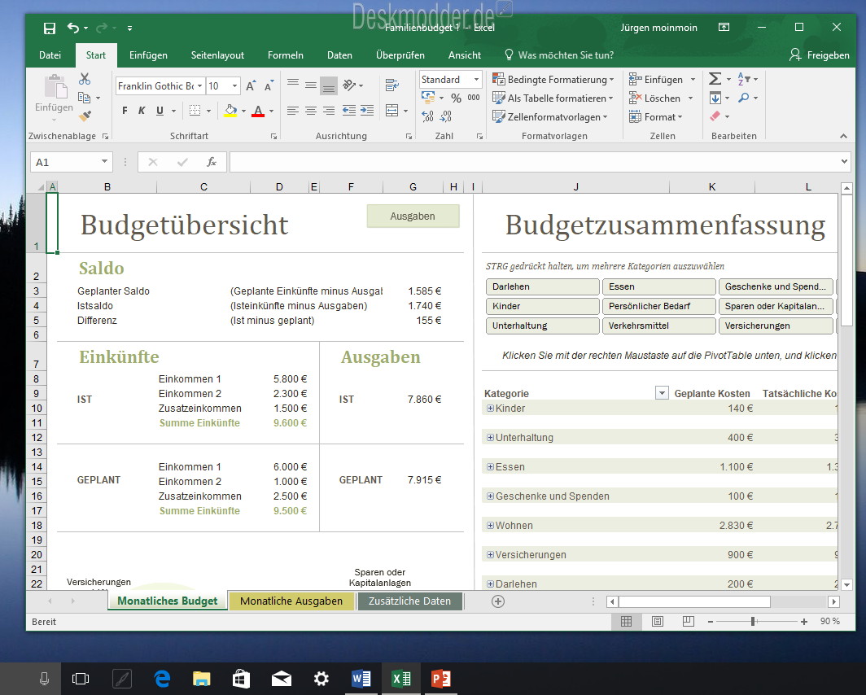Click the Wrap Text icon
The width and height of the screenshot is (866, 695).
(392, 85)
